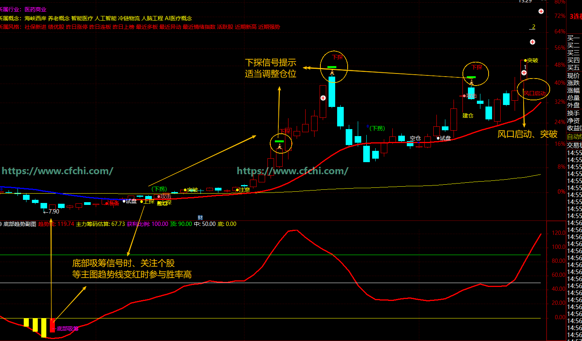Open the AI医疗概念 concept tag
The height and width of the screenshot is (341, 582).
click(178, 18)
